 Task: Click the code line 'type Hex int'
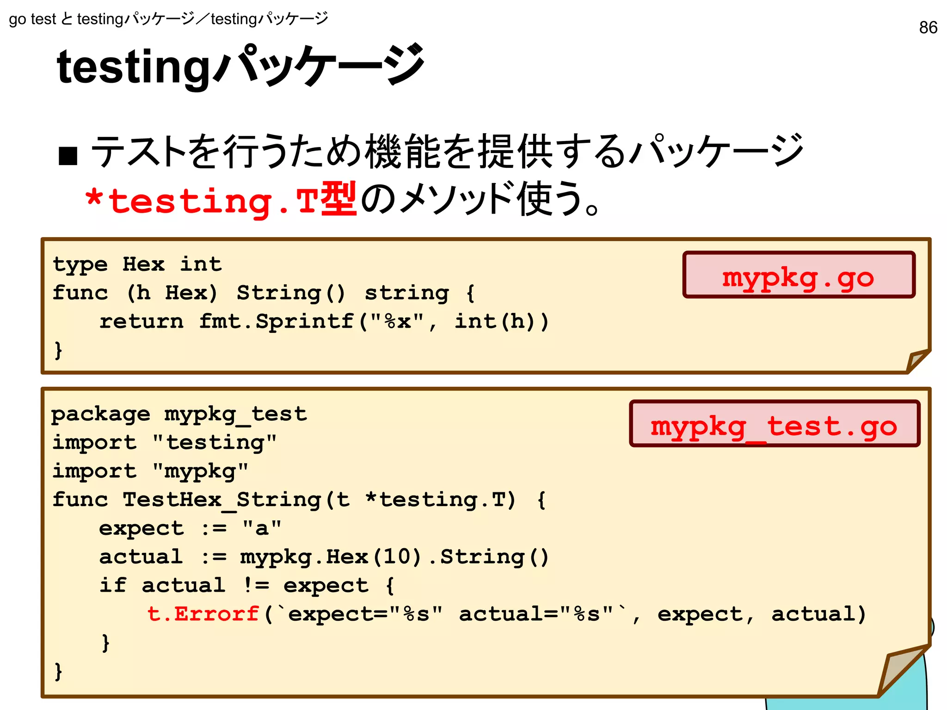coord(137,264)
